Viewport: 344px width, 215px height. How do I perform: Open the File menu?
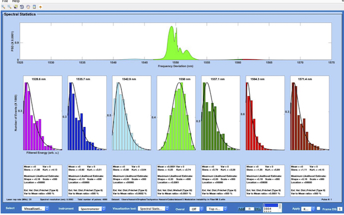point(5,1)
